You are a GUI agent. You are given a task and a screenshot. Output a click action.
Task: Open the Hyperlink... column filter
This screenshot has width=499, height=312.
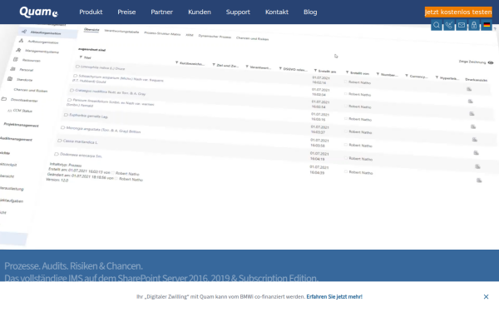click(x=437, y=77)
